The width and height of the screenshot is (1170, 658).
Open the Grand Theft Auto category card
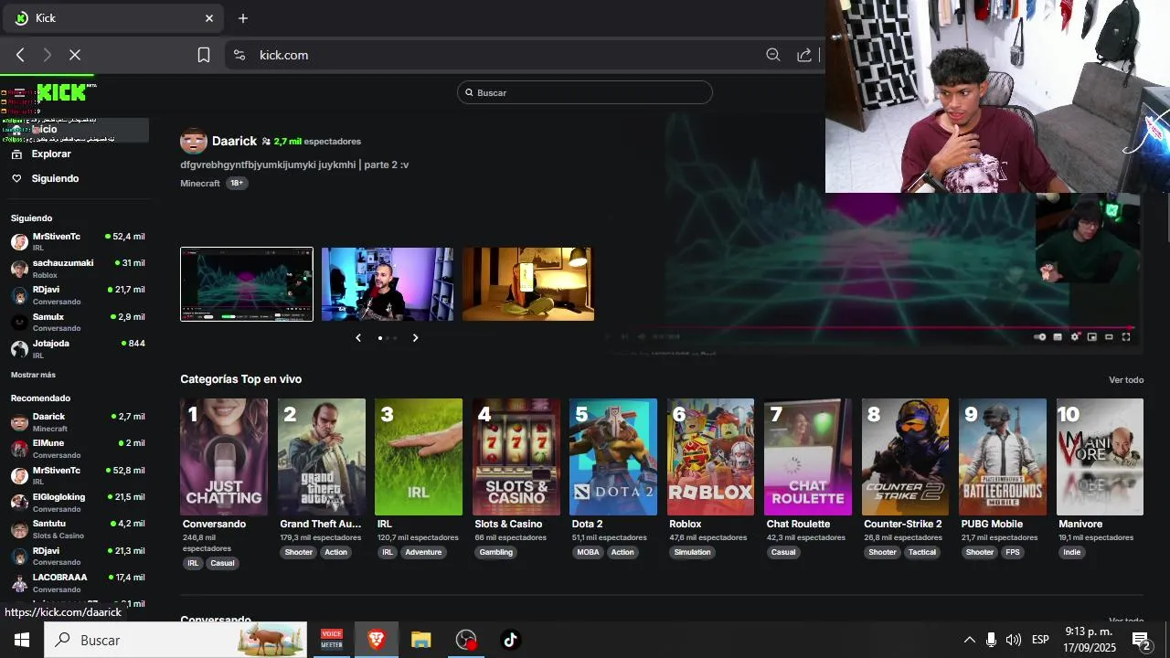click(322, 457)
